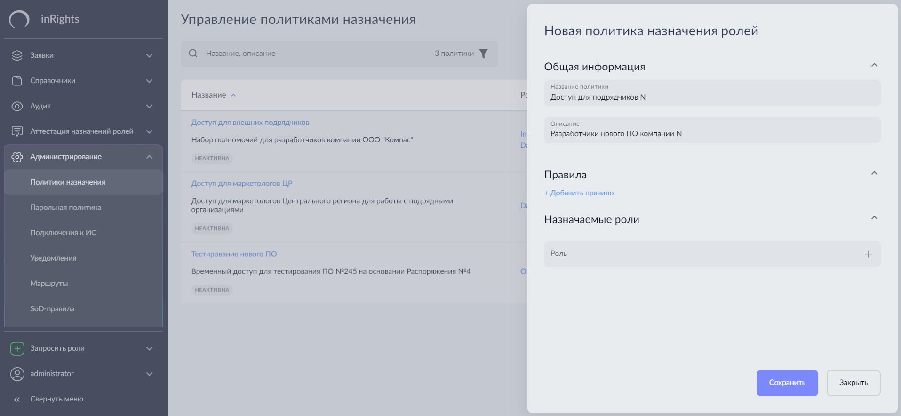The image size is (901, 416).
Task: Collapse the Правила section chevron
Action: click(874, 173)
